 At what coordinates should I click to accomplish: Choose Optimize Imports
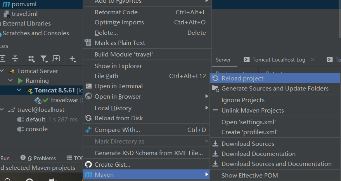tap(146, 22)
